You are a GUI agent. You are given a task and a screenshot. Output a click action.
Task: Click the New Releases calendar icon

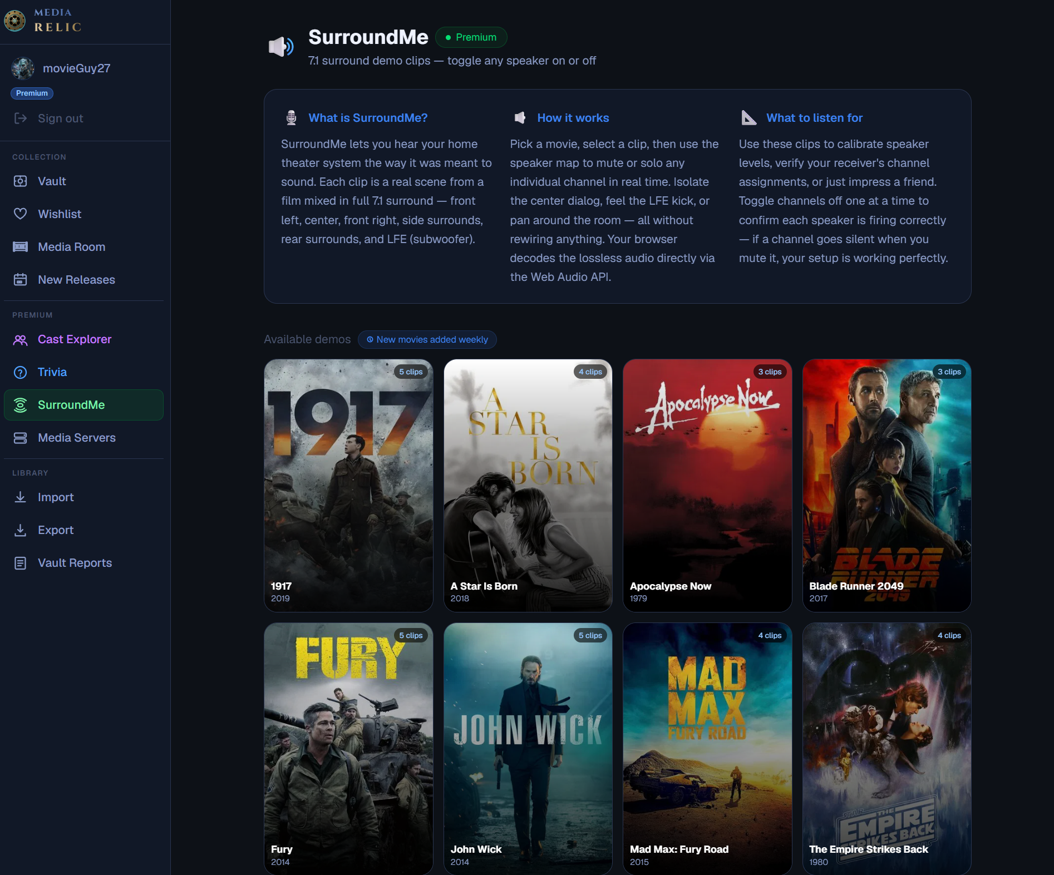coord(21,280)
